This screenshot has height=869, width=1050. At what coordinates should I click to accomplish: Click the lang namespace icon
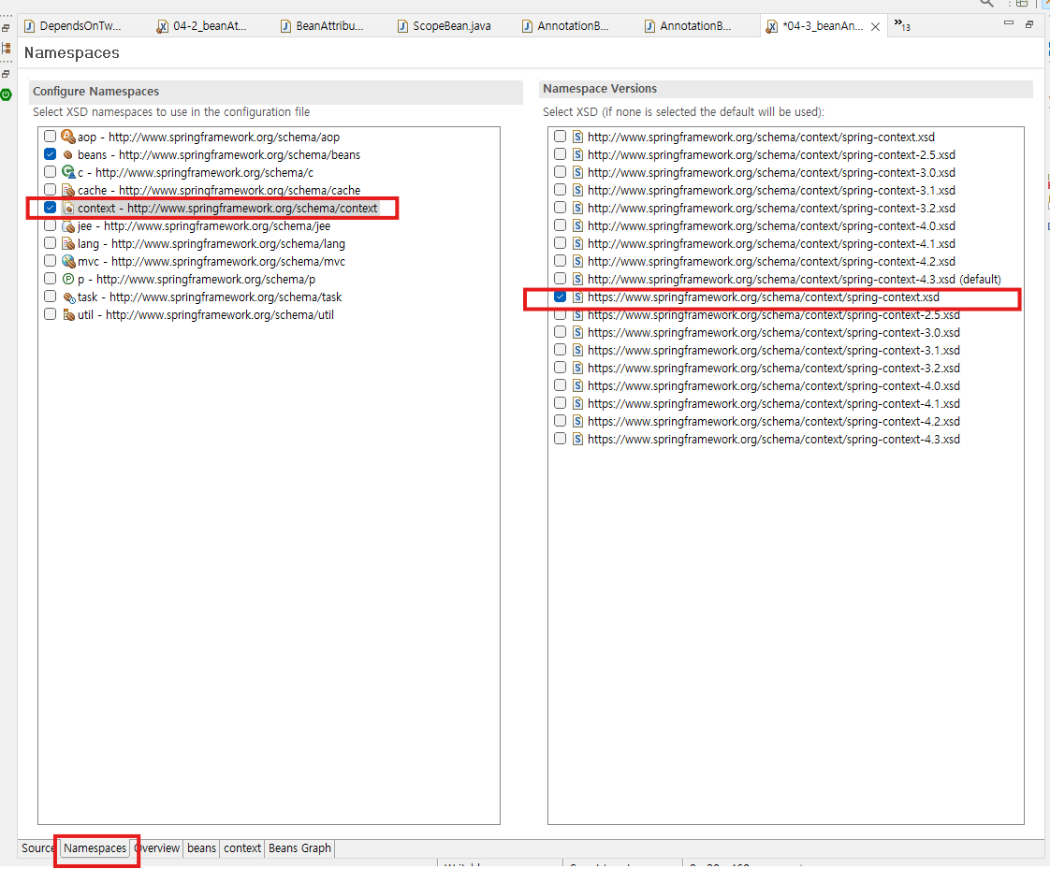coord(67,243)
